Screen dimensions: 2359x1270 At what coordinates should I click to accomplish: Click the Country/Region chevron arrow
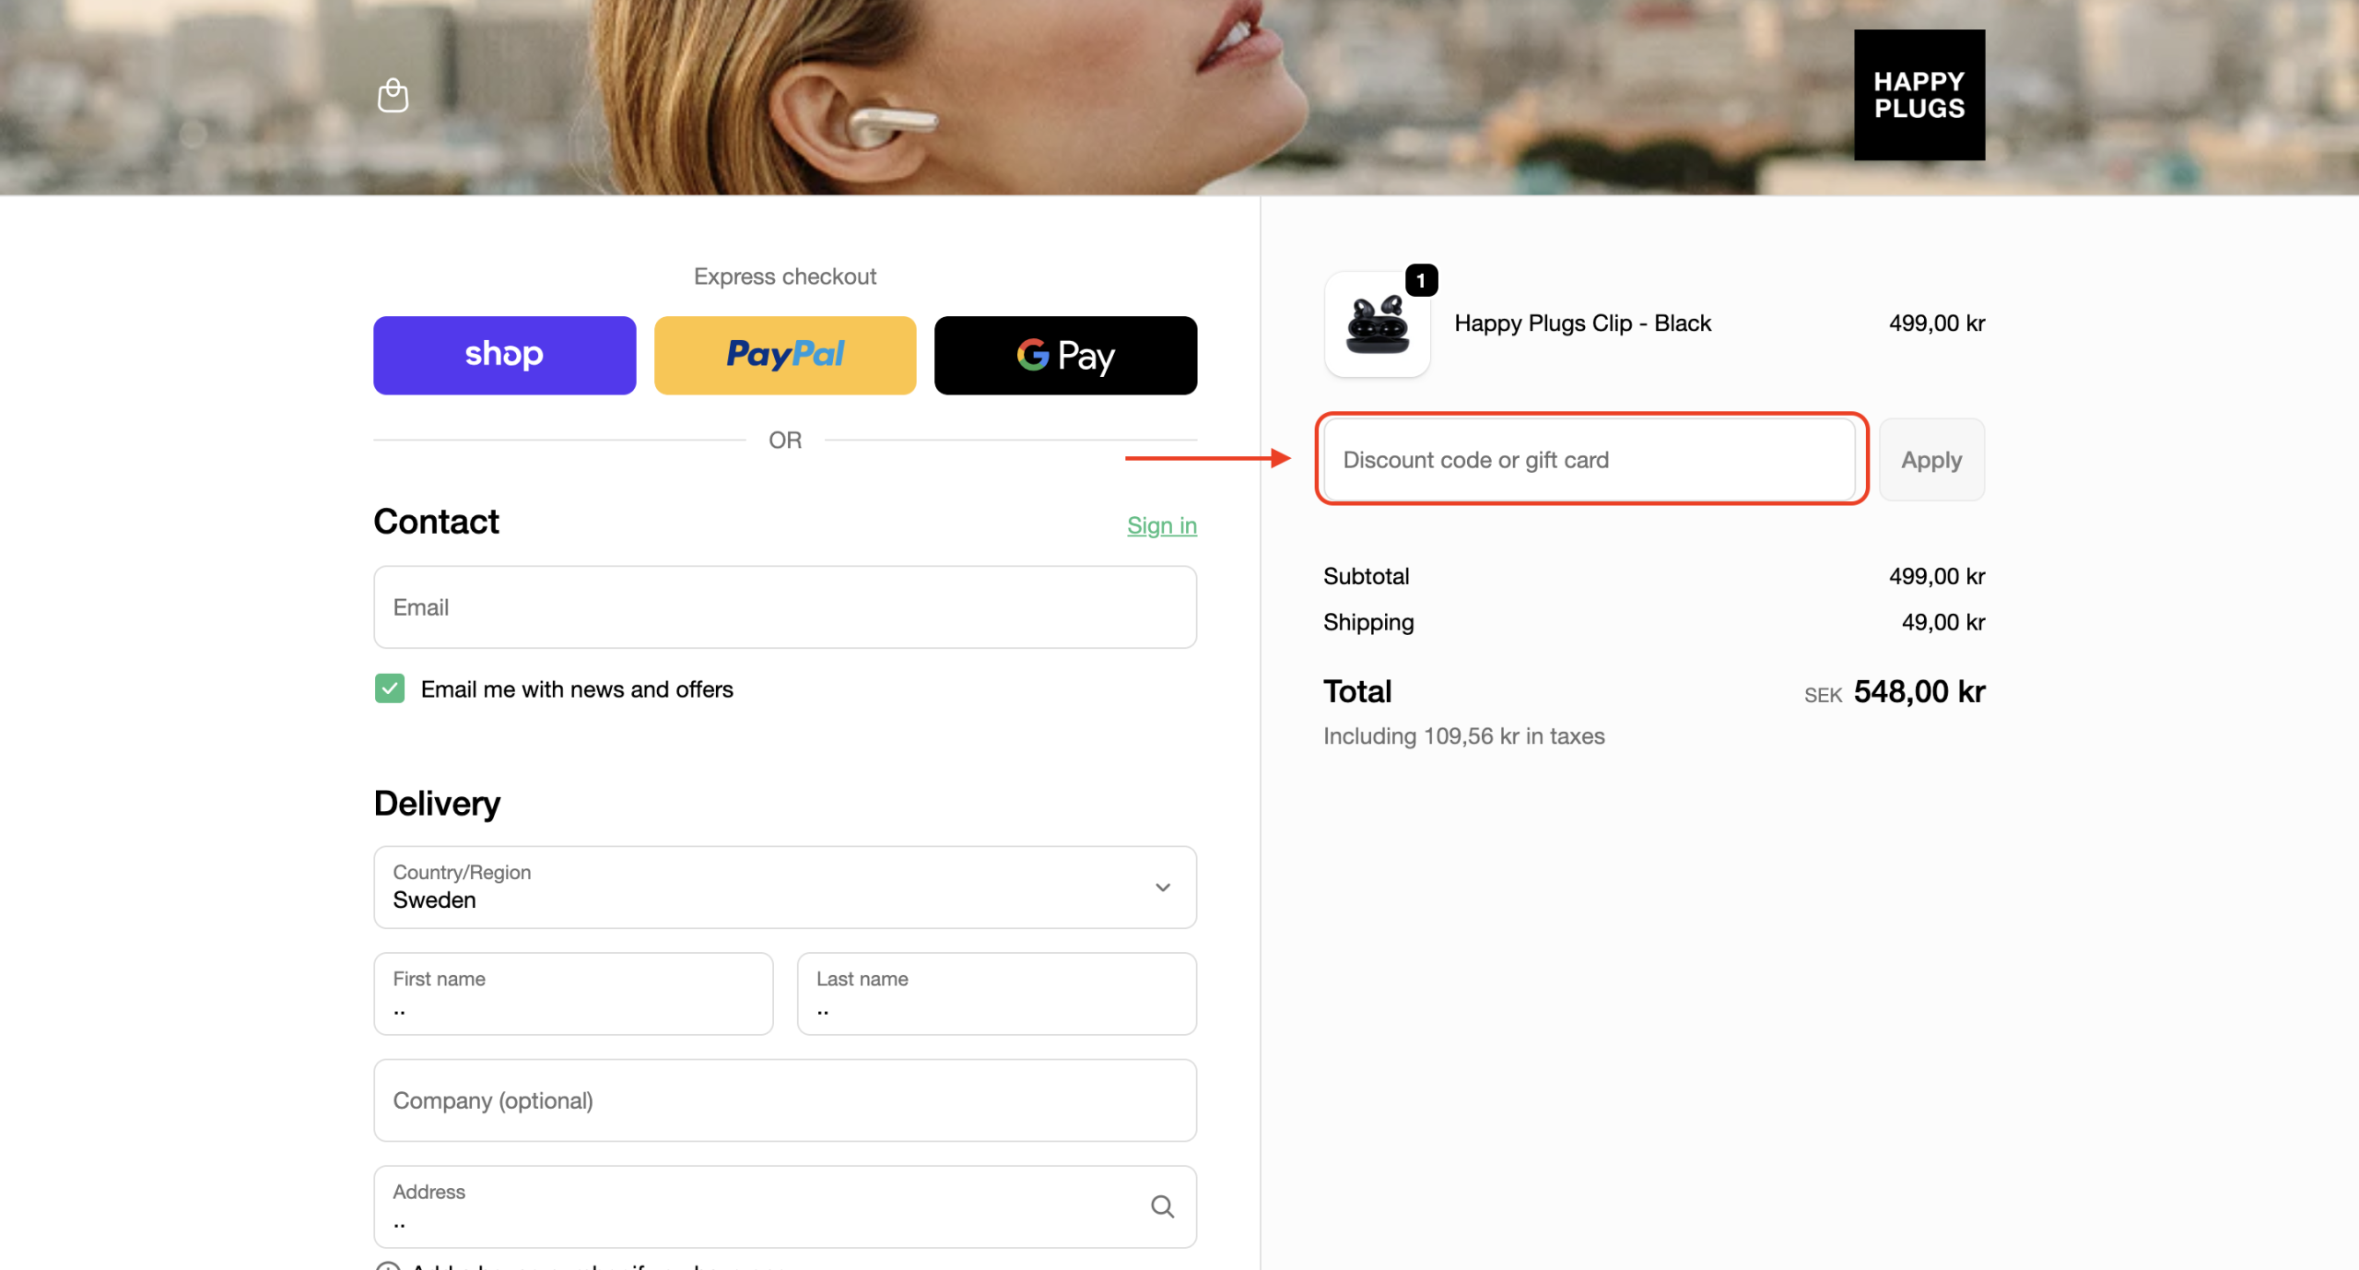[x=1162, y=887]
